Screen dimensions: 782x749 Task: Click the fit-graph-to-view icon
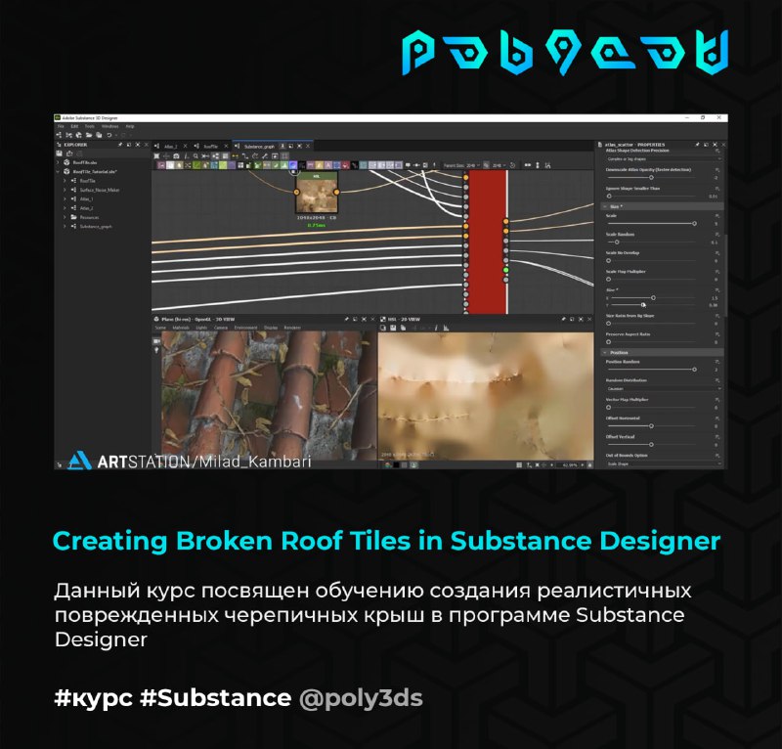(156, 155)
